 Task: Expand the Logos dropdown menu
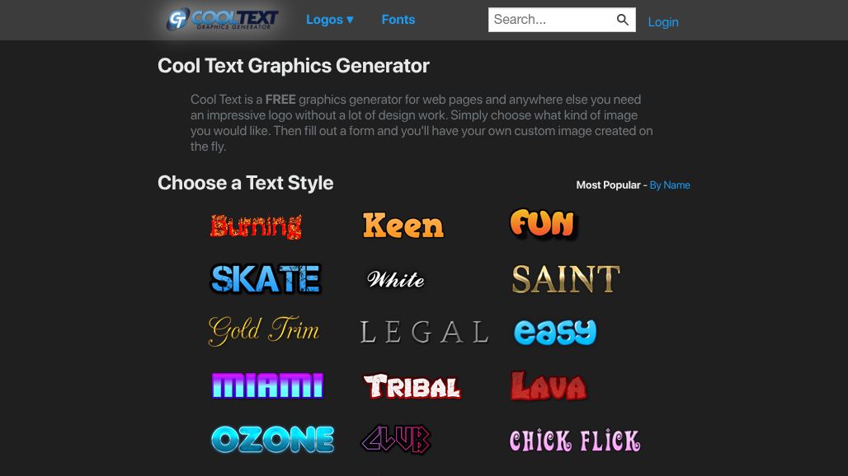(x=330, y=20)
